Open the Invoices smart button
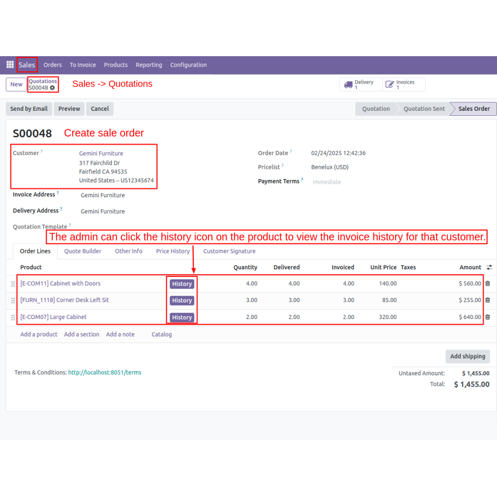The width and height of the screenshot is (497, 497). click(404, 84)
